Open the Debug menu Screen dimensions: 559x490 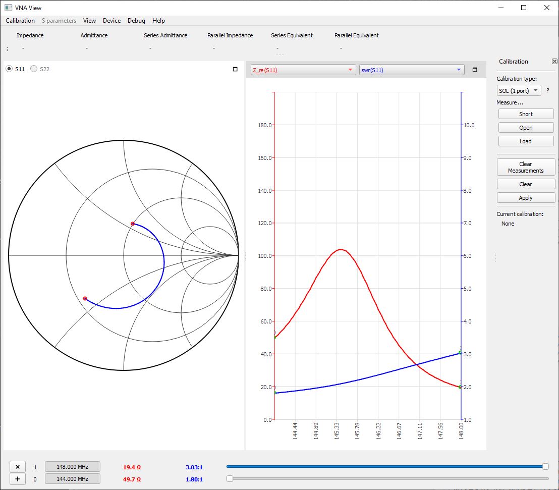(136, 21)
